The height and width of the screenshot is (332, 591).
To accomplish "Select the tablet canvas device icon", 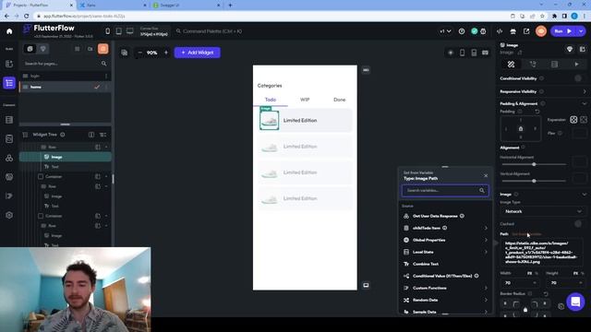I will tap(119, 31).
